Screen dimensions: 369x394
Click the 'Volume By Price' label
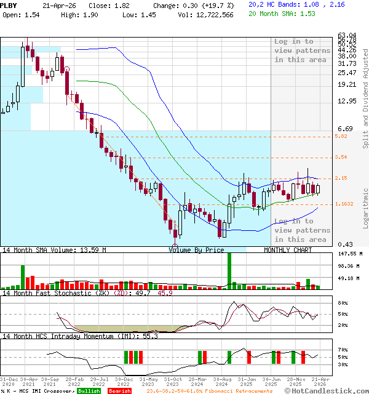[196, 250]
